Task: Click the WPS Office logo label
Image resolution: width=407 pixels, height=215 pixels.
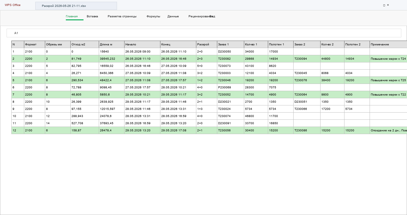Action: coord(13,5)
